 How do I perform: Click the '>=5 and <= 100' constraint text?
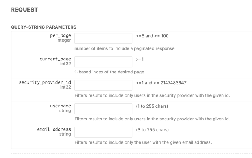(x=152, y=36)
